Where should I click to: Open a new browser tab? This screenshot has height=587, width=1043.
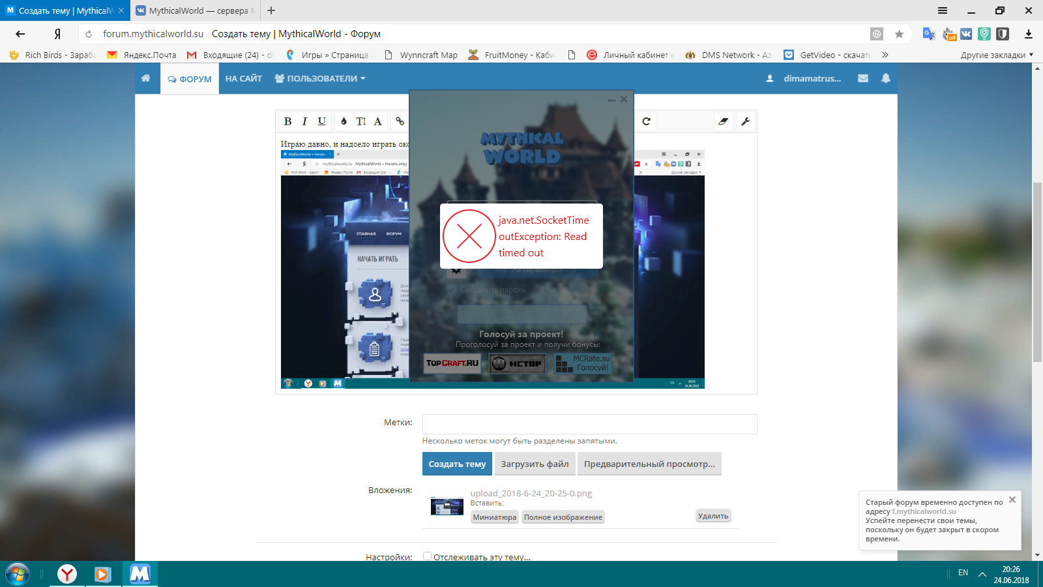pyautogui.click(x=271, y=10)
